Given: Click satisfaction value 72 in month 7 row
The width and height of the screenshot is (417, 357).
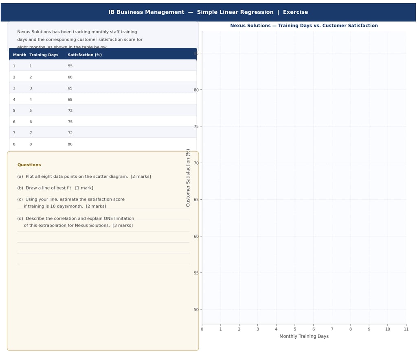Looking at the screenshot, I should tap(70, 133).
